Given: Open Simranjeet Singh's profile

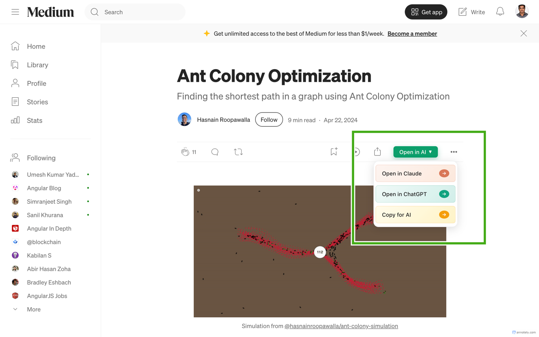Looking at the screenshot, I should click(50, 201).
